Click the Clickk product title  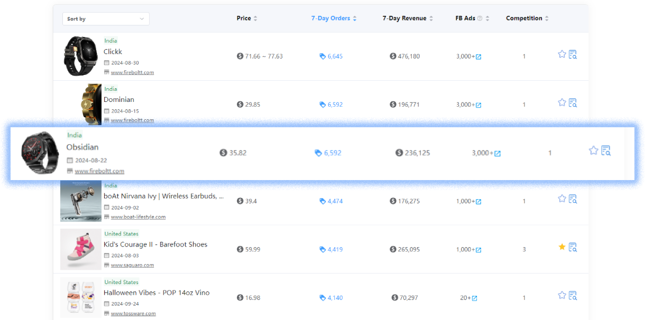(x=113, y=52)
